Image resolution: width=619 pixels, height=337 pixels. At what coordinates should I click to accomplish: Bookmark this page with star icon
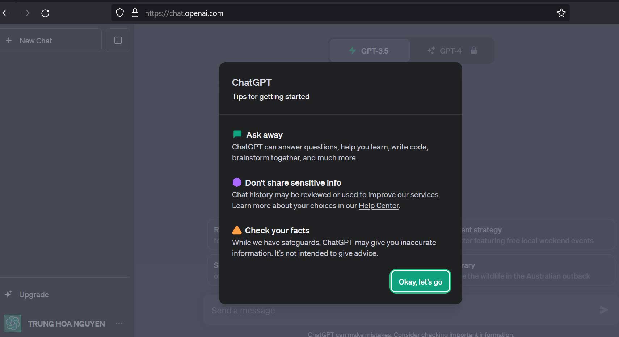tap(561, 13)
